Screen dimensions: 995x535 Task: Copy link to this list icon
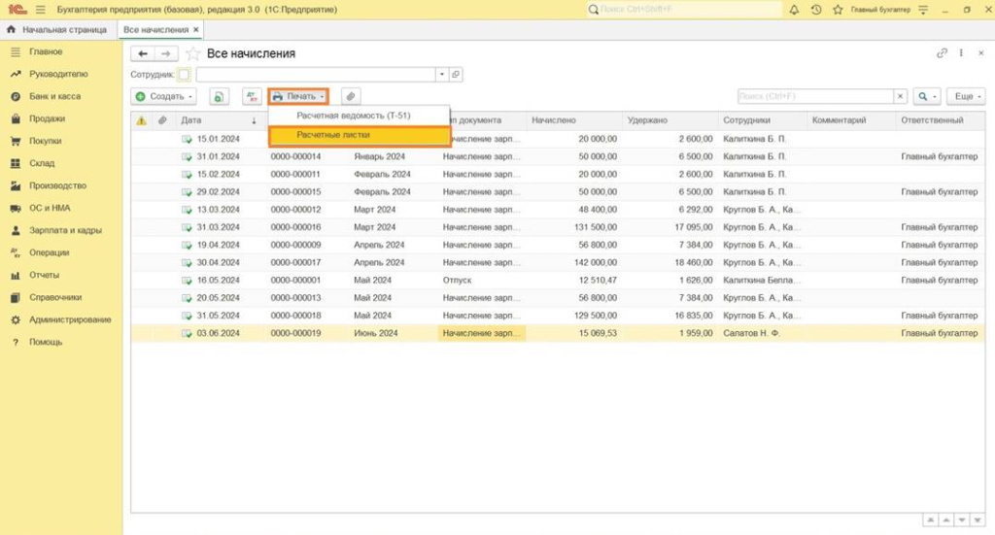coord(942,53)
